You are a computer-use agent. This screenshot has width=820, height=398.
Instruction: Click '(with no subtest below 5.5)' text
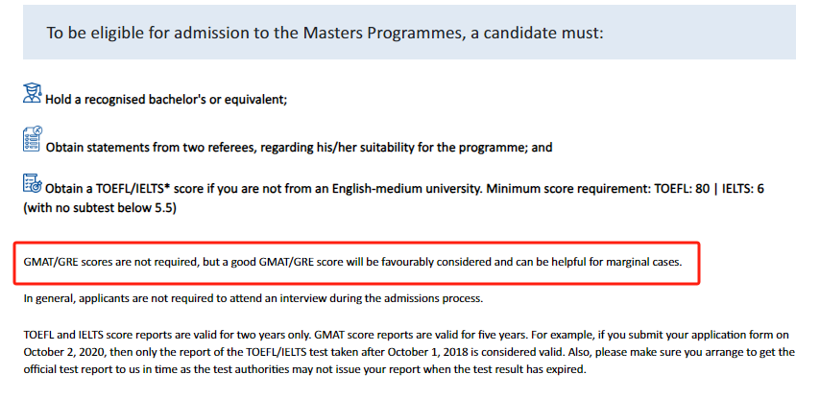coord(100,208)
